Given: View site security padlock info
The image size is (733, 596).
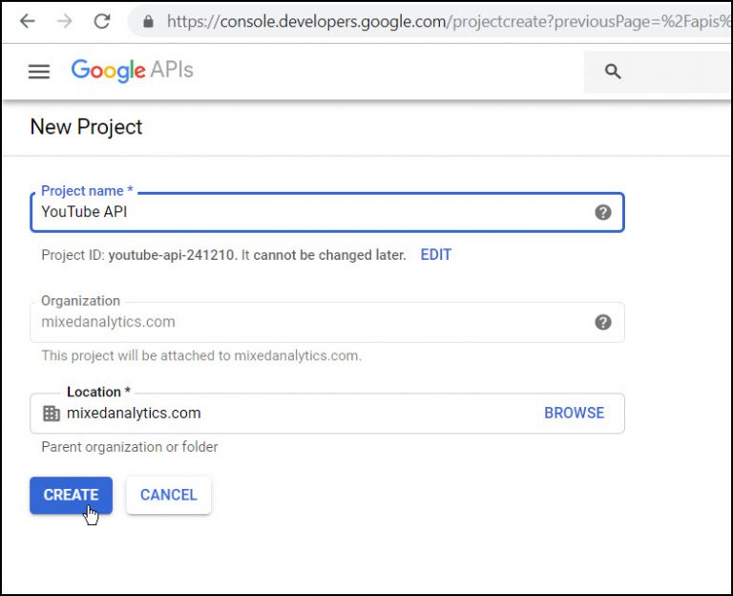Looking at the screenshot, I should coord(148,22).
